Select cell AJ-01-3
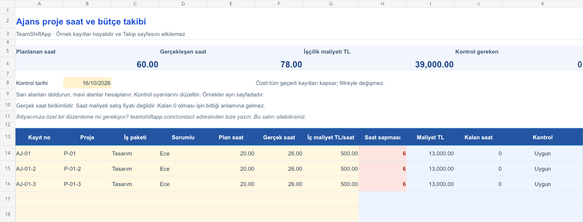This screenshot has width=583, height=222. click(39, 184)
